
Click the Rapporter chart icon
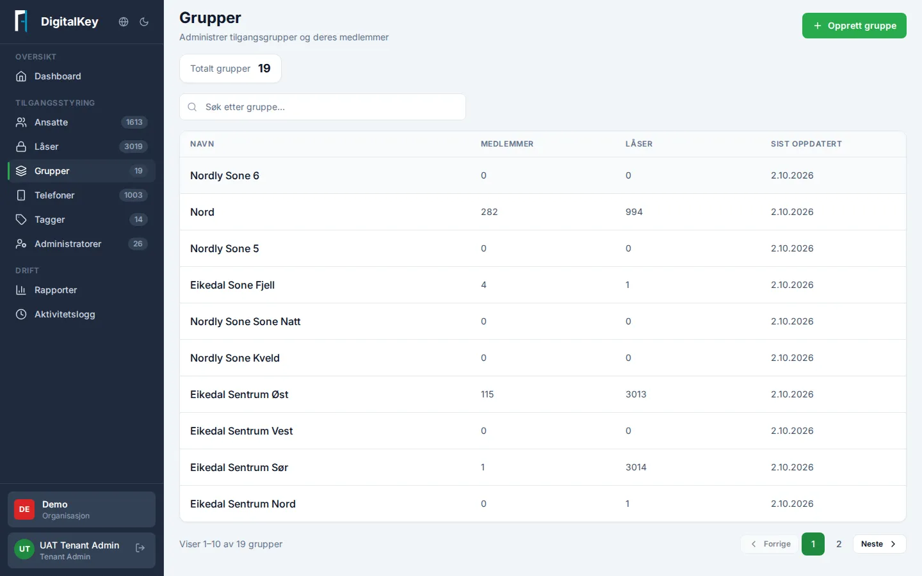pos(21,290)
